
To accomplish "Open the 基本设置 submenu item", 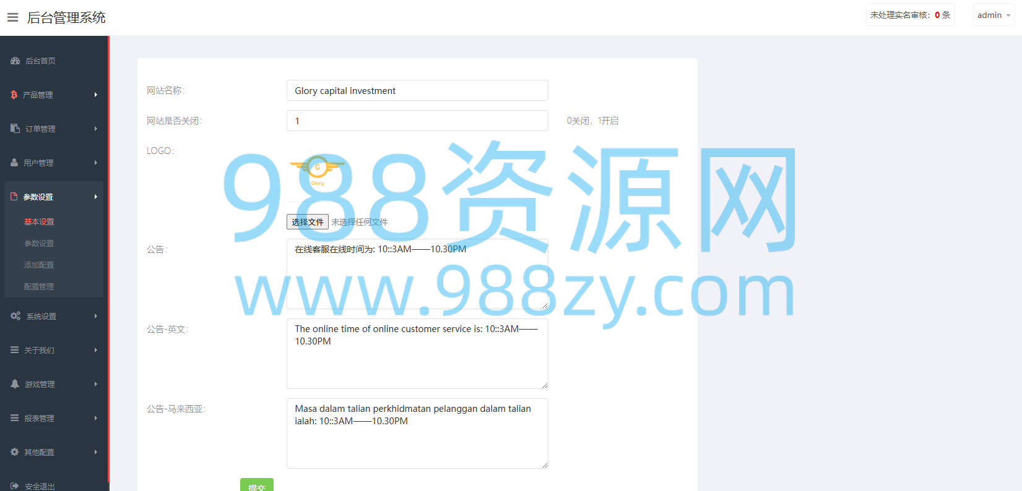I will pyautogui.click(x=39, y=221).
